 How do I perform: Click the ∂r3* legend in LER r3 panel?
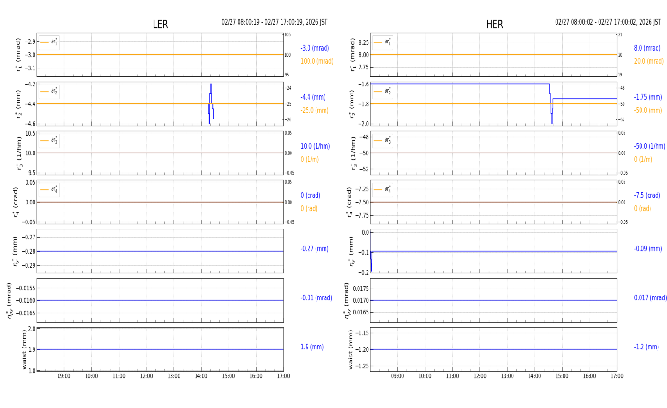(x=49, y=140)
